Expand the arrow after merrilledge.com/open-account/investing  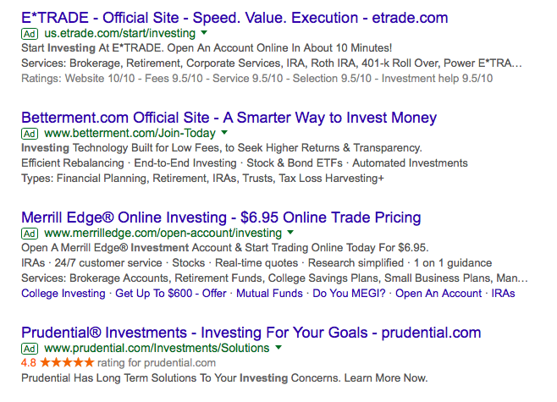290,232
